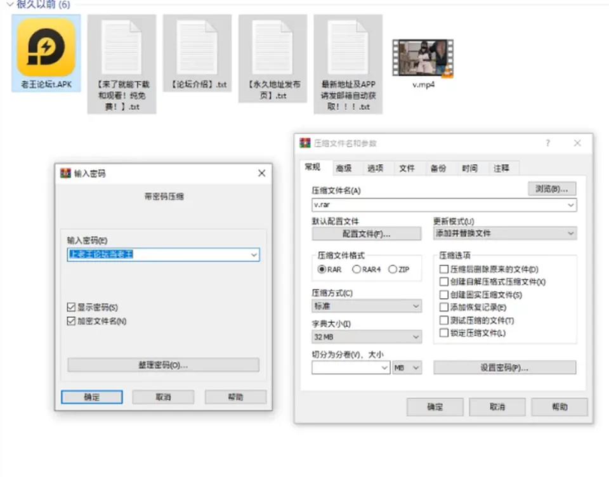Enable 测试压缩的文件 option
609x479 pixels.
click(444, 320)
